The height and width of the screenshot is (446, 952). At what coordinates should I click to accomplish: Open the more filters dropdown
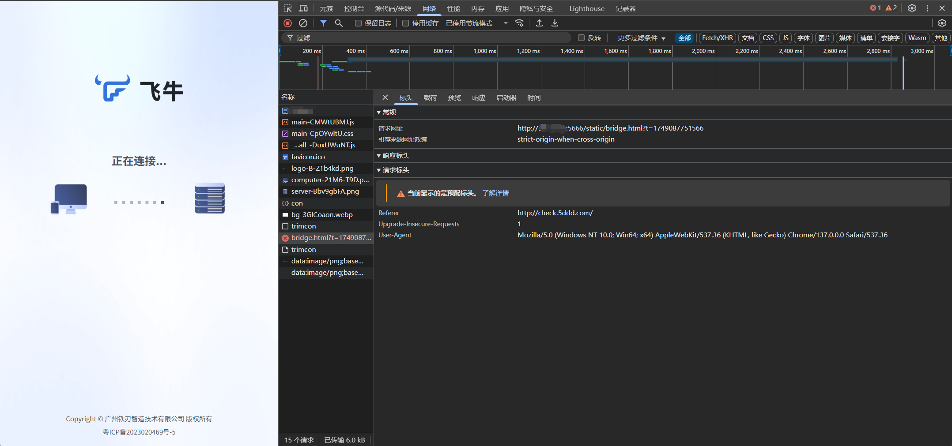point(641,38)
